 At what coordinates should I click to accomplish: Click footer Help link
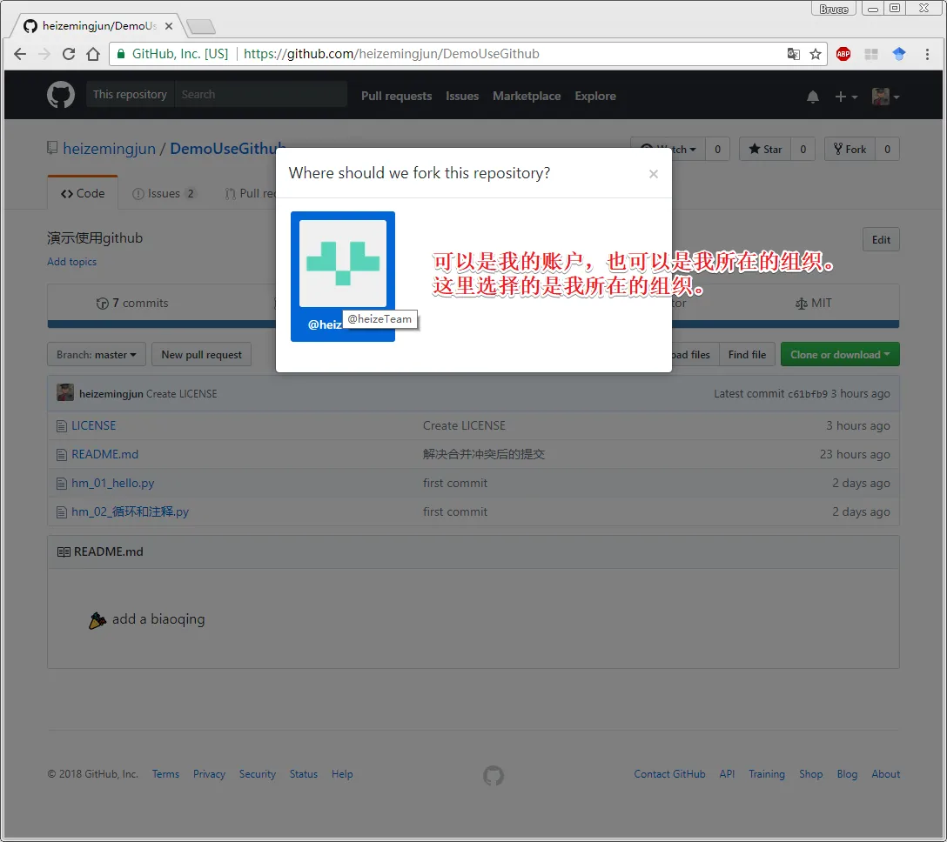[x=342, y=774]
